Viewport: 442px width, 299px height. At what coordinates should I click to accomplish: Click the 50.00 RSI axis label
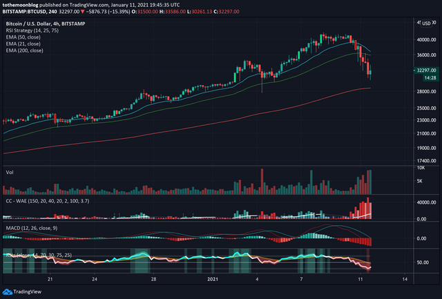pyautogui.click(x=423, y=262)
